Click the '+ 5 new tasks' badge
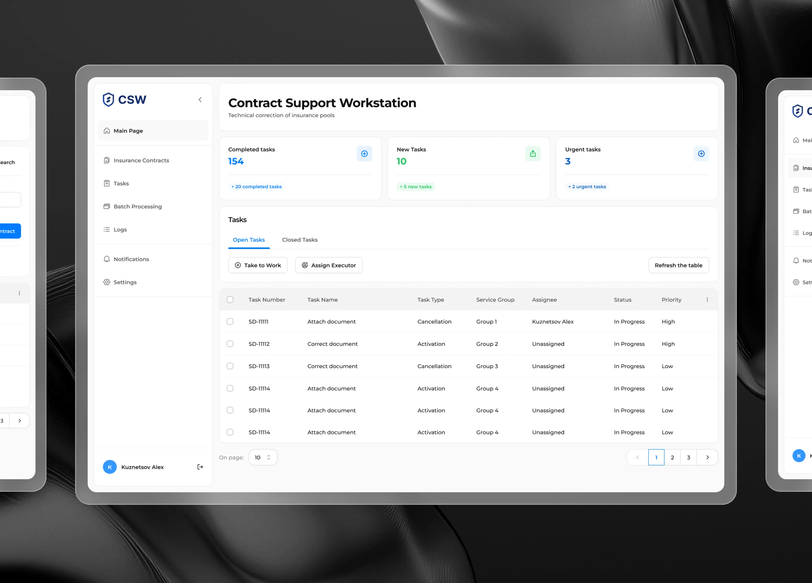Image resolution: width=812 pixels, height=583 pixels. (x=416, y=187)
